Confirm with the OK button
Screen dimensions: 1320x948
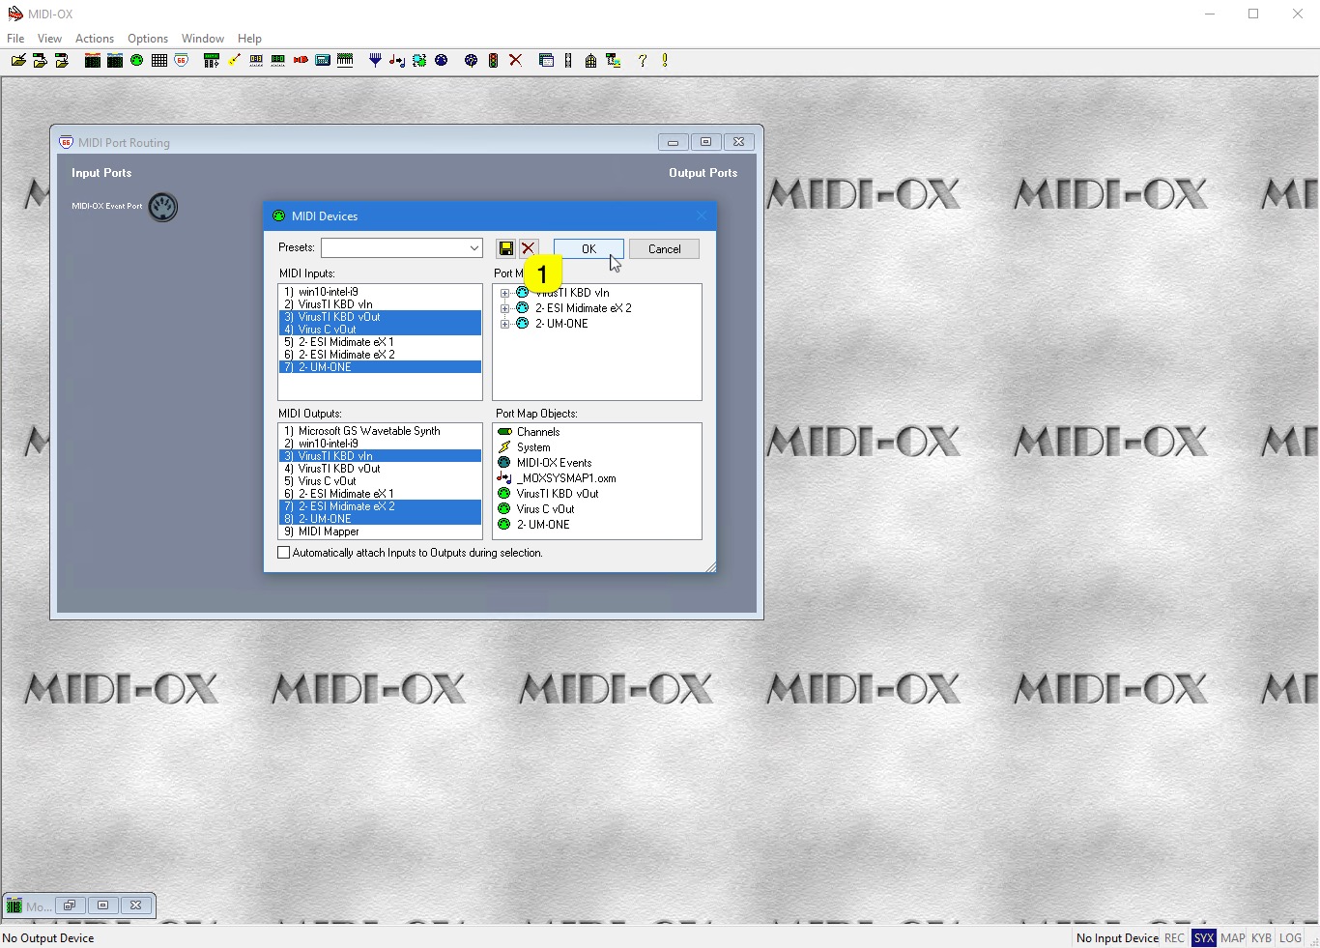pyautogui.click(x=588, y=248)
